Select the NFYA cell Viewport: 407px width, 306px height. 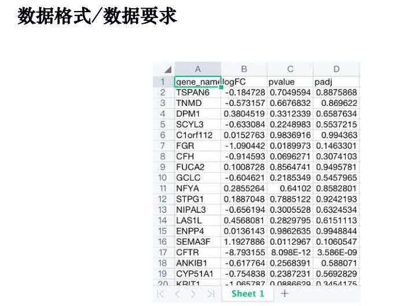(198, 188)
